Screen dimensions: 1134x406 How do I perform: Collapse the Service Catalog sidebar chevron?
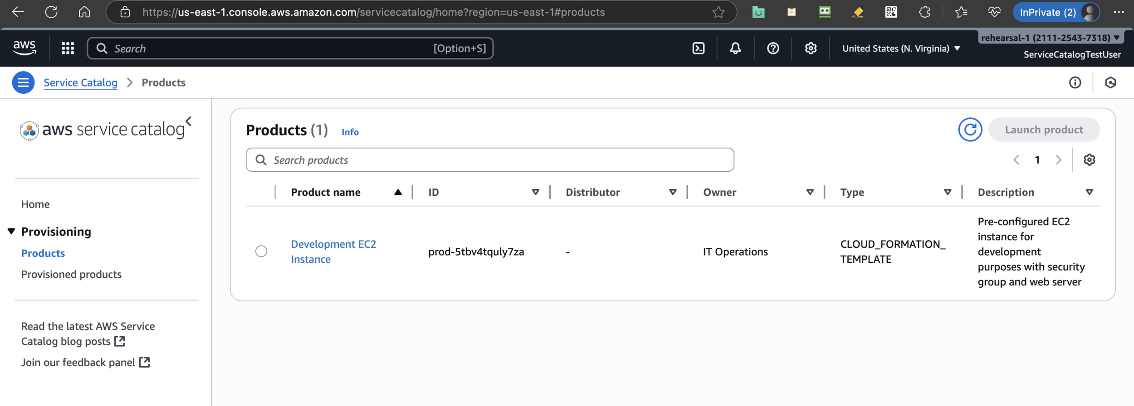pyautogui.click(x=189, y=121)
